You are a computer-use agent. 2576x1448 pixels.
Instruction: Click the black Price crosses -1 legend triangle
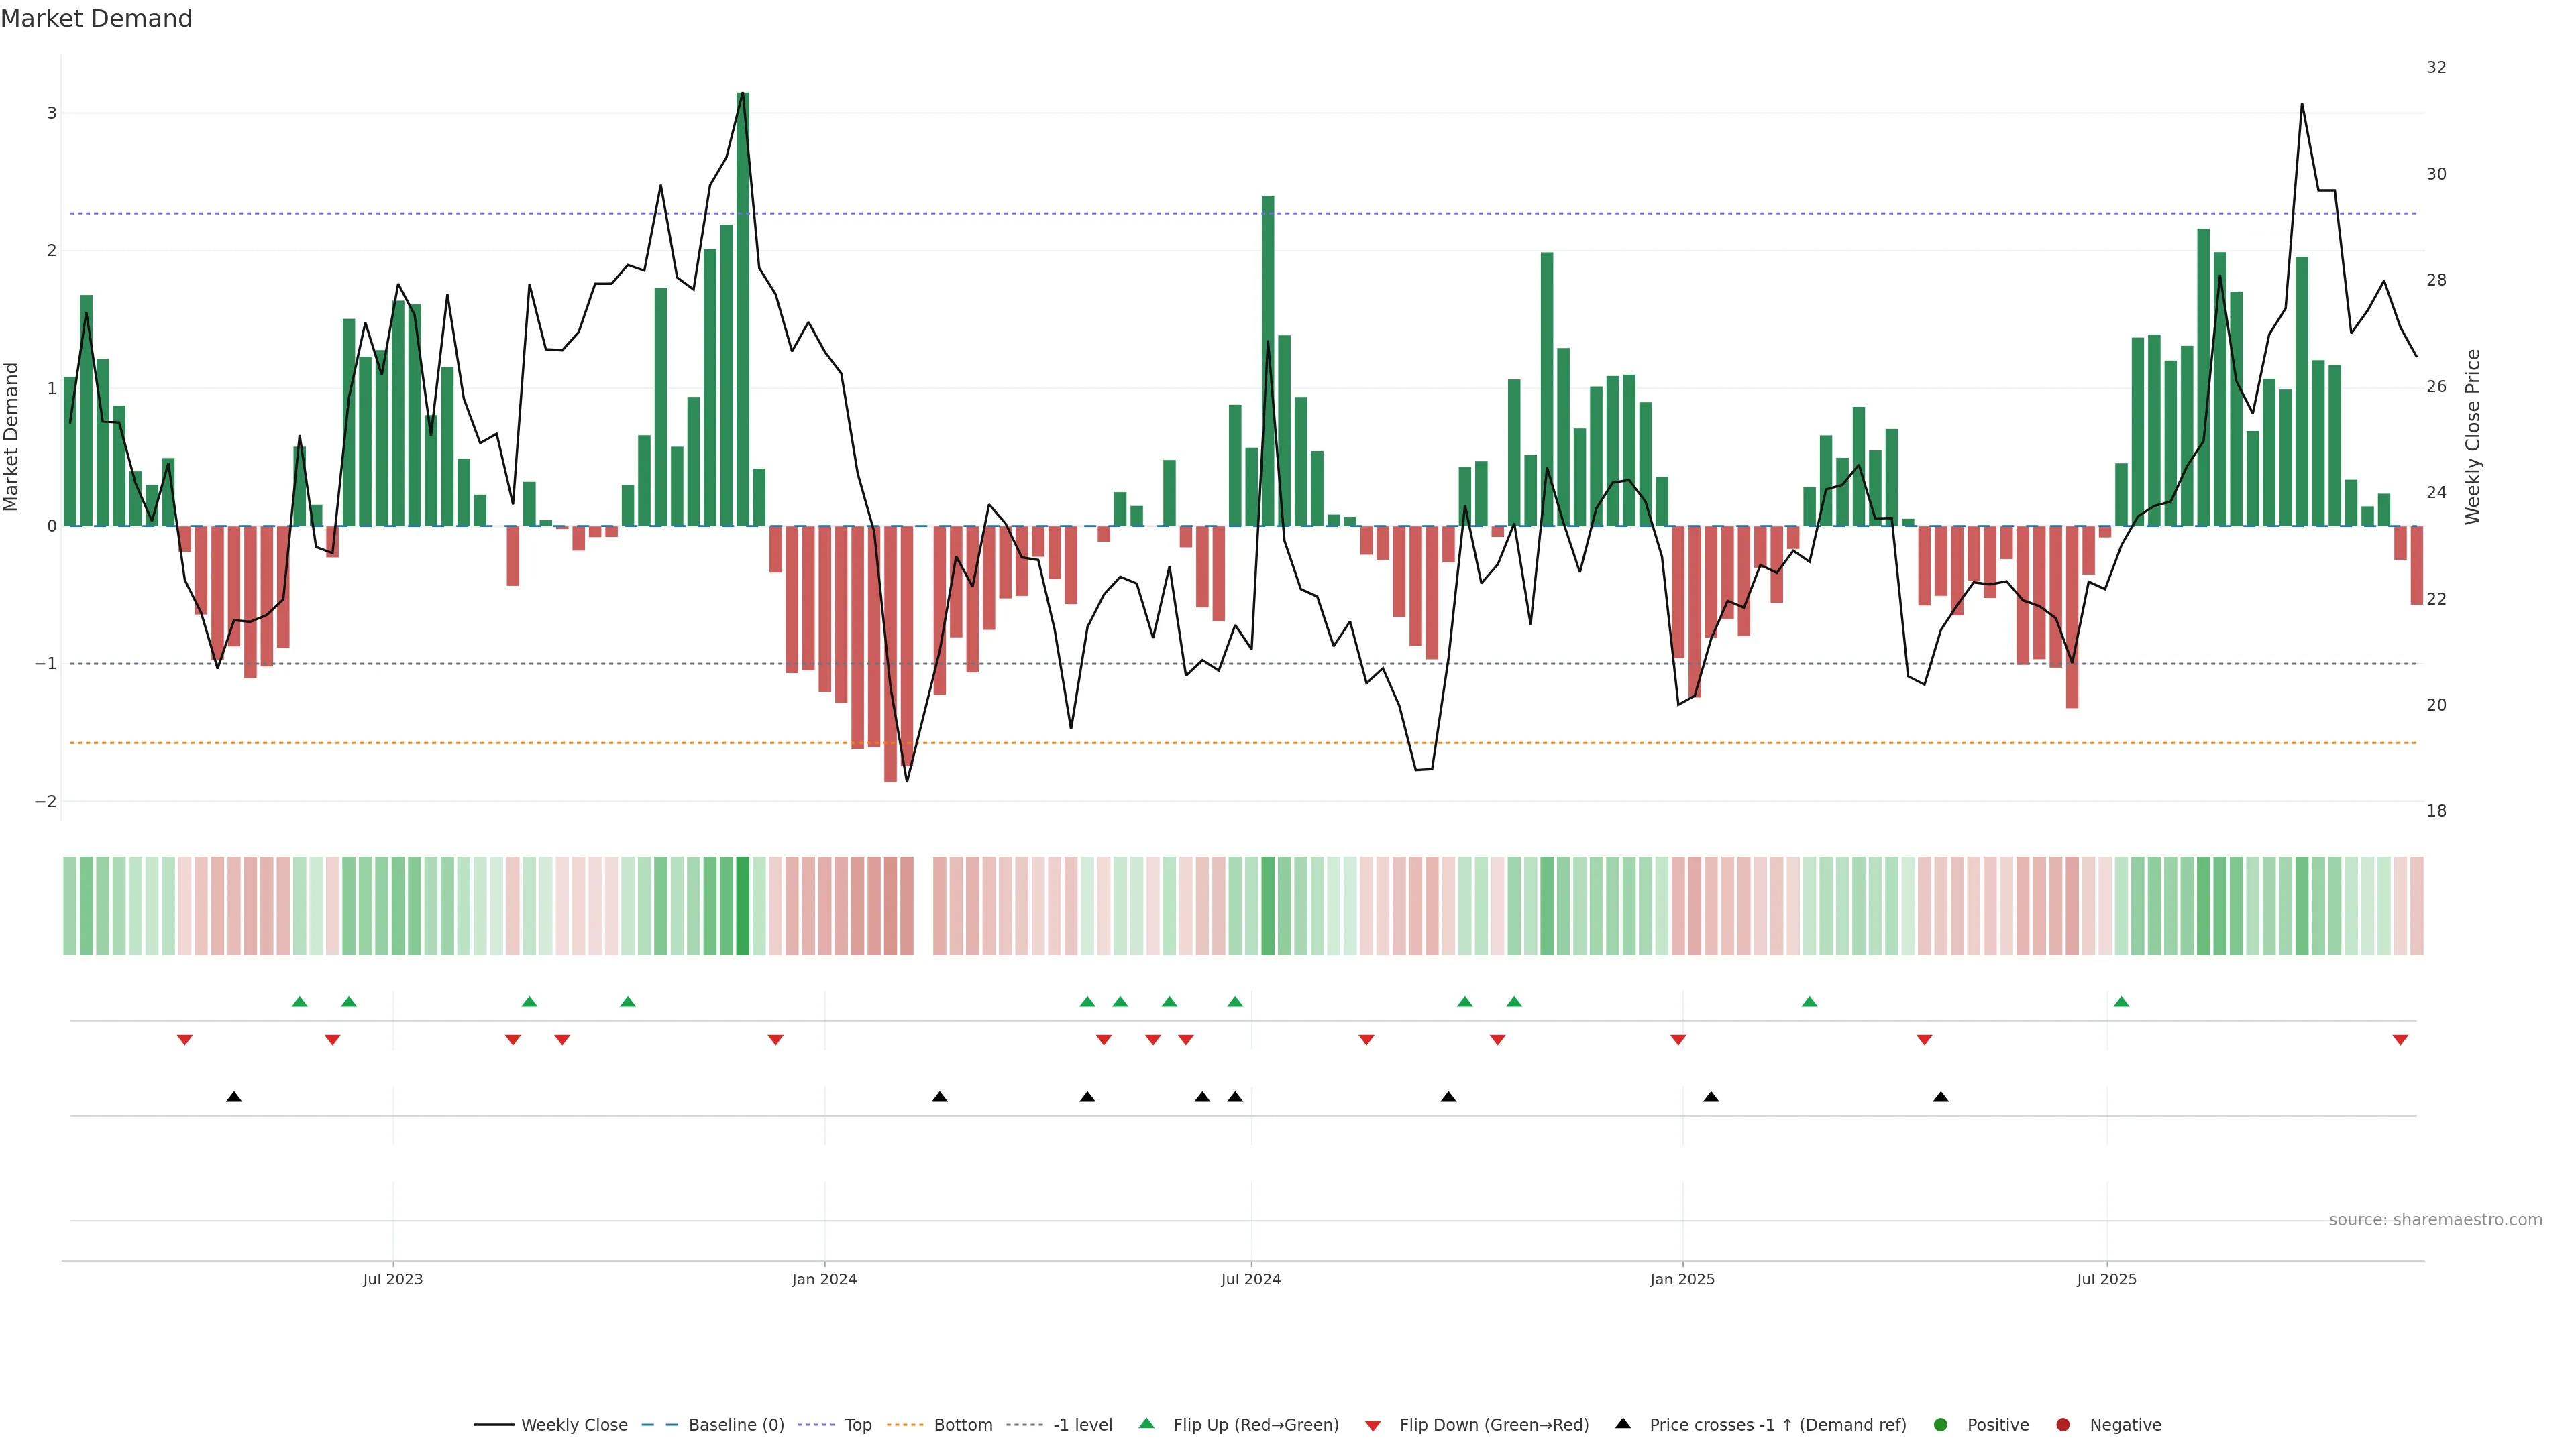pyautogui.click(x=1622, y=1423)
